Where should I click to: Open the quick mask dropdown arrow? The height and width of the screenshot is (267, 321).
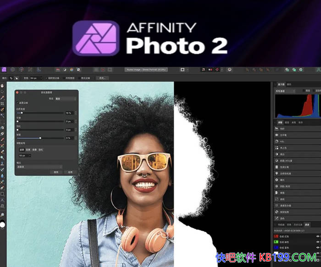tap(187, 70)
